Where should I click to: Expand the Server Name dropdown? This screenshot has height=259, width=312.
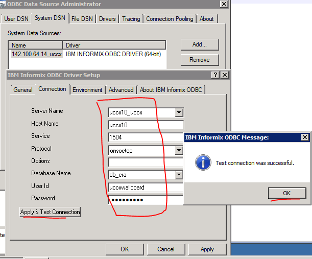point(179,112)
